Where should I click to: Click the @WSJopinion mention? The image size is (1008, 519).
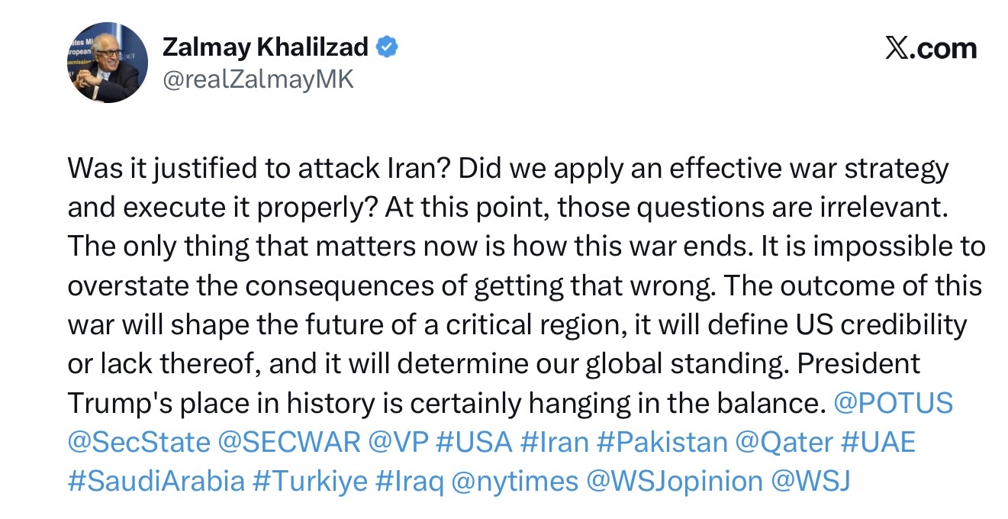click(675, 482)
